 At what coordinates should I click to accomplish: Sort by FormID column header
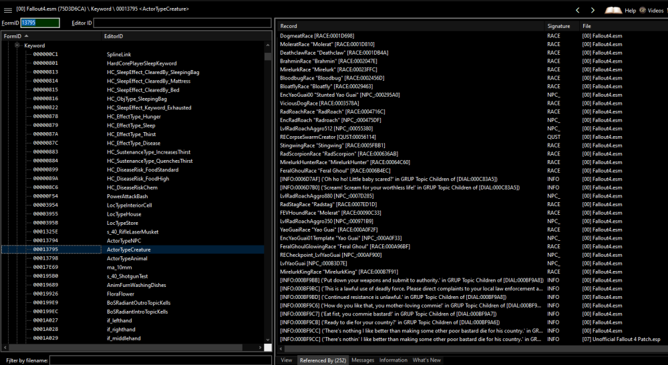[x=50, y=36]
